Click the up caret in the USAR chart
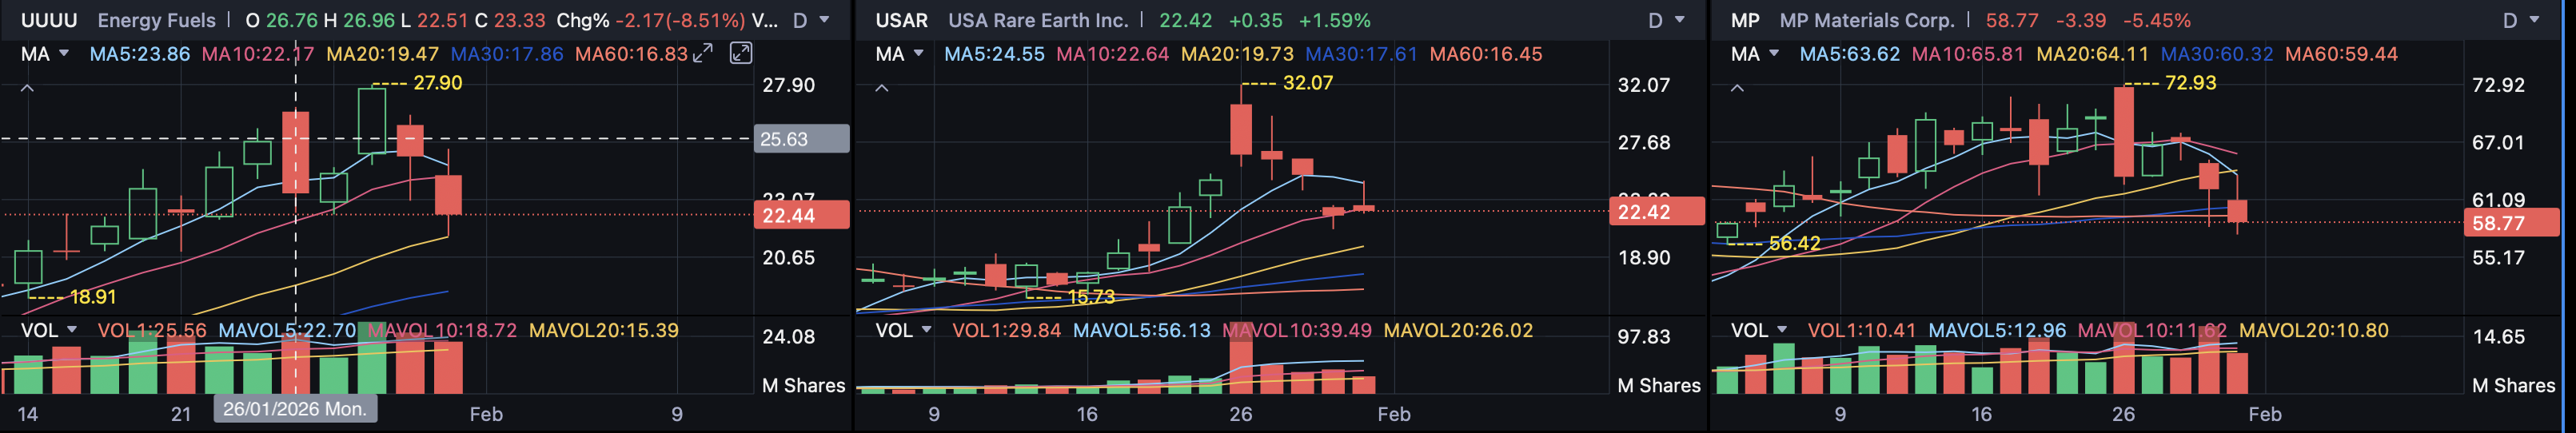The height and width of the screenshot is (433, 2576). click(x=881, y=89)
